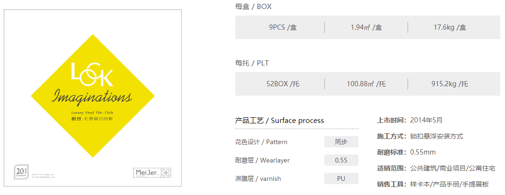Click the 上市时间 2014年5月 line
The width and height of the screenshot is (505, 195).
409,120
